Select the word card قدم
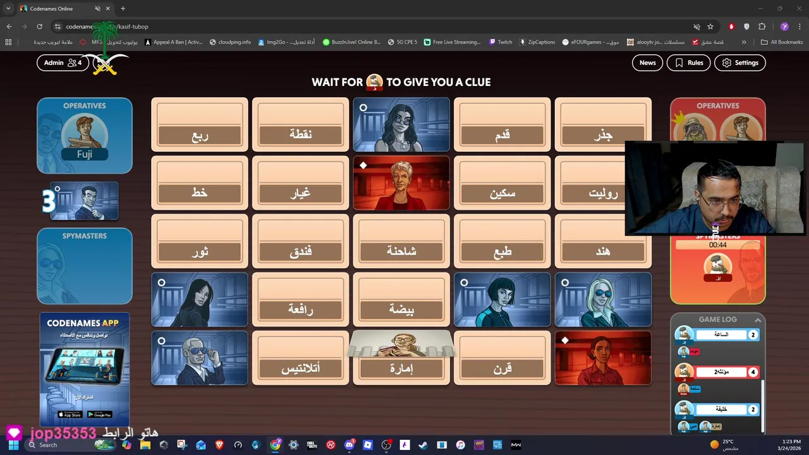 pos(502,124)
